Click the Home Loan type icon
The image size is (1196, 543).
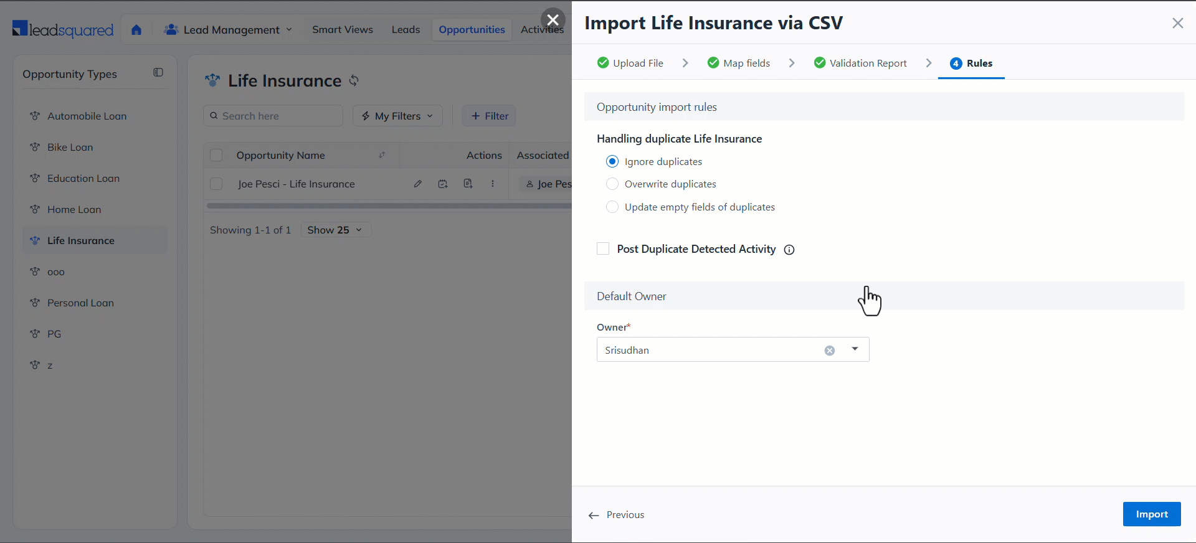(35, 209)
